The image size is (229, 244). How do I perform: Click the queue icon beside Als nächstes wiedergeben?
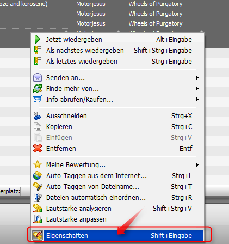[38, 50]
